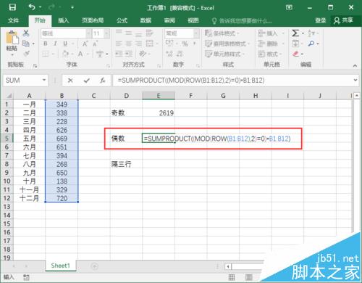Click the Copy icon
This screenshot has height=283, width=362.
(x=26, y=44)
